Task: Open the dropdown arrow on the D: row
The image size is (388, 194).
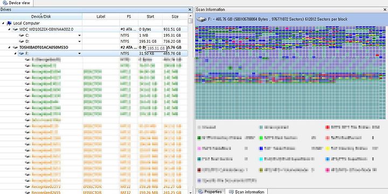Action: 79,41
